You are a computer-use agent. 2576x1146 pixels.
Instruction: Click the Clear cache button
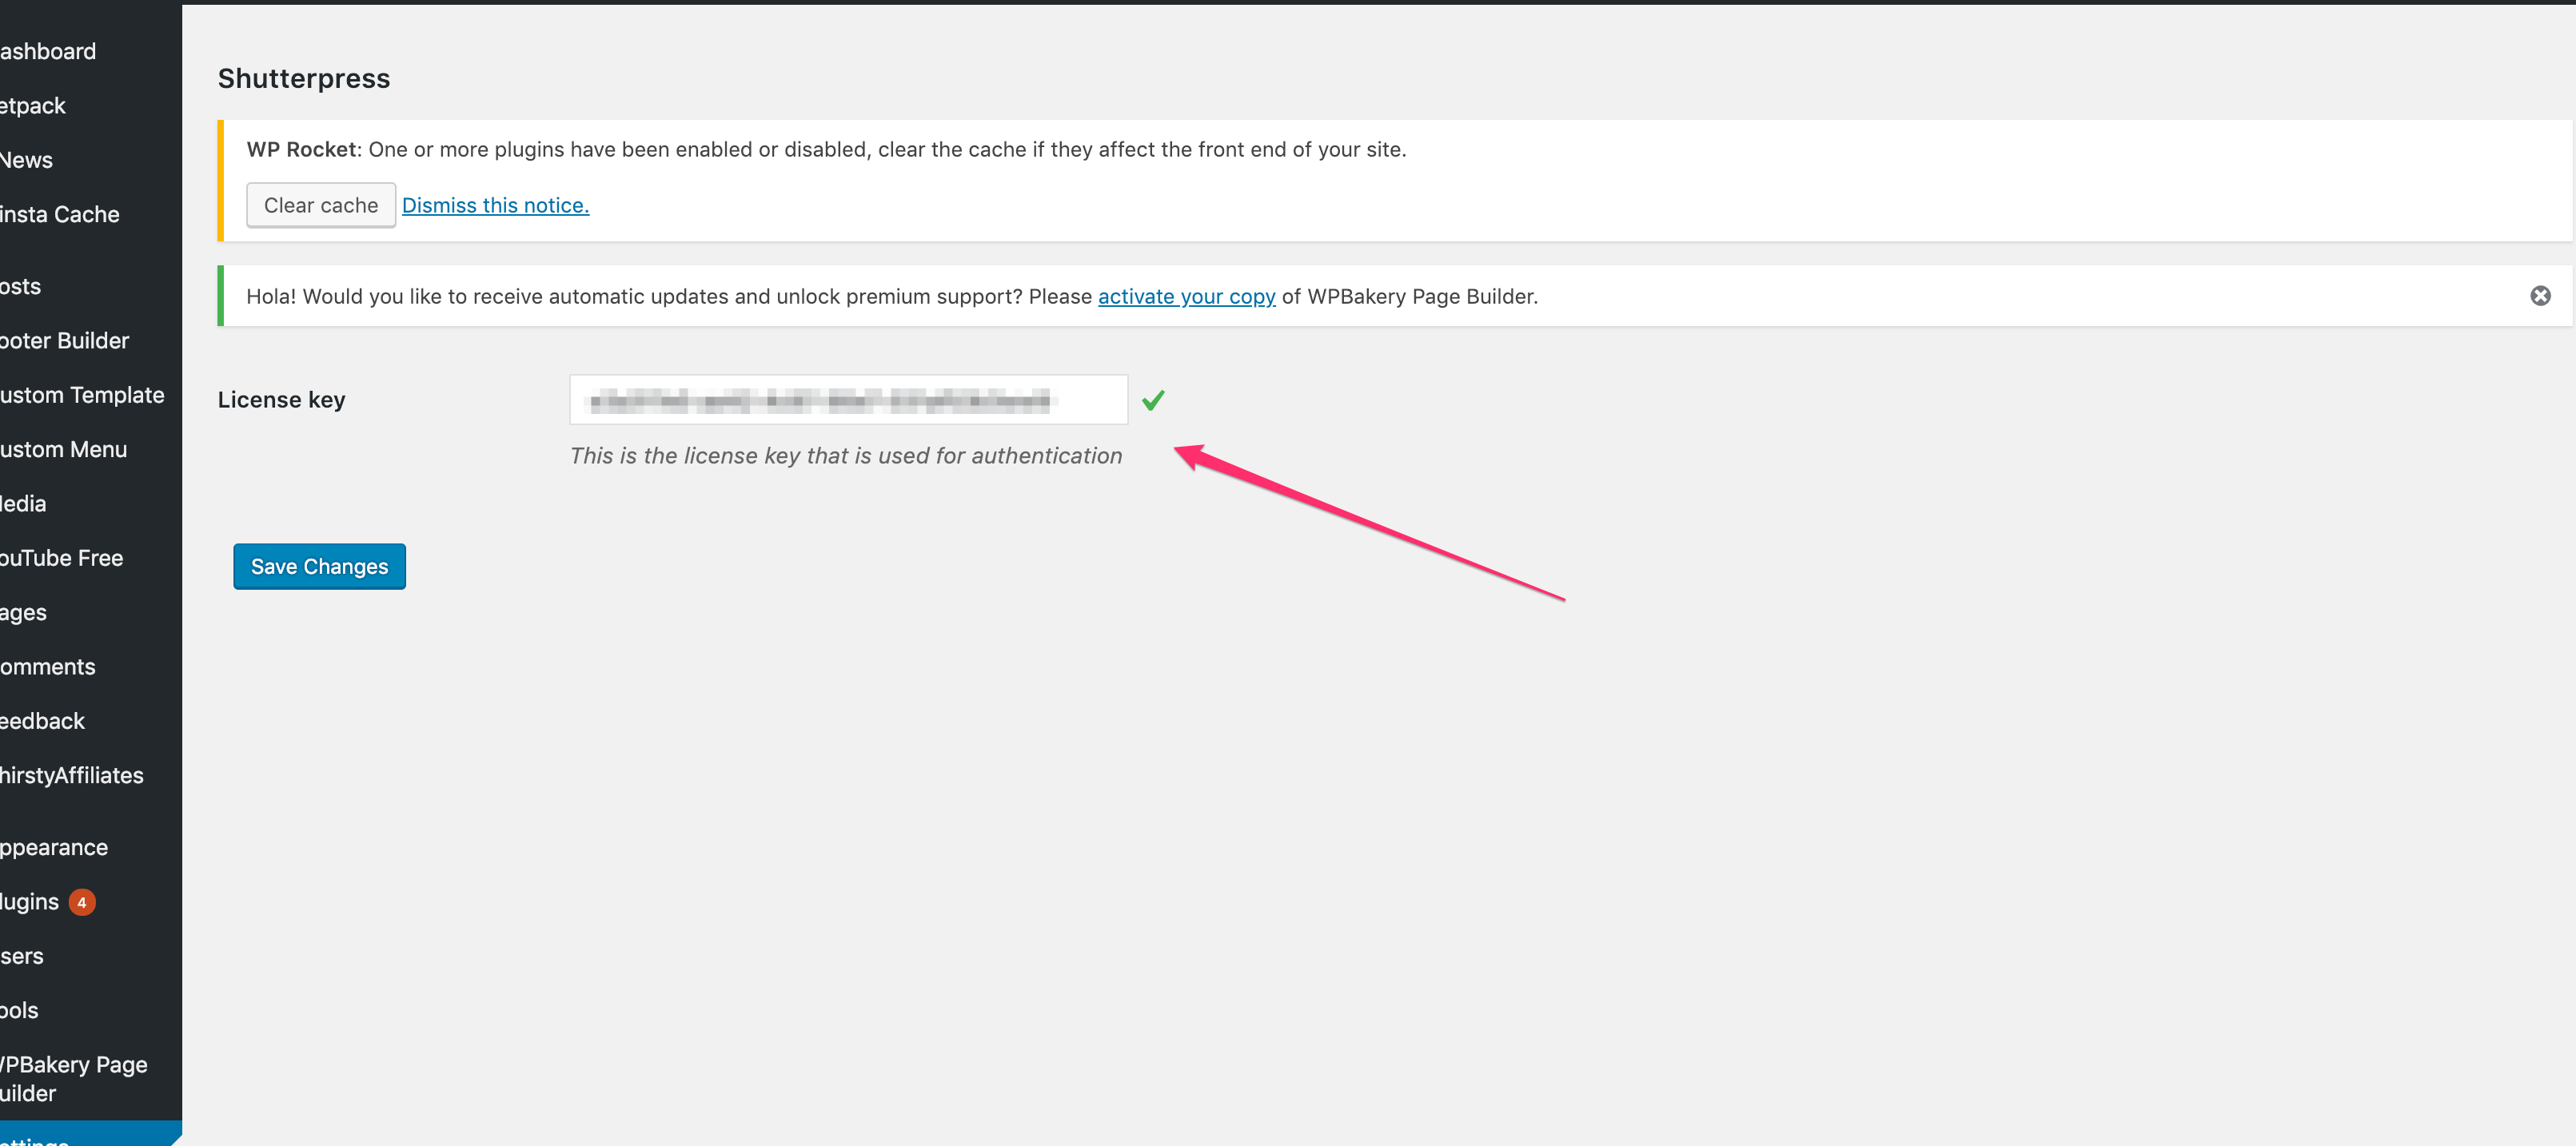tap(320, 205)
